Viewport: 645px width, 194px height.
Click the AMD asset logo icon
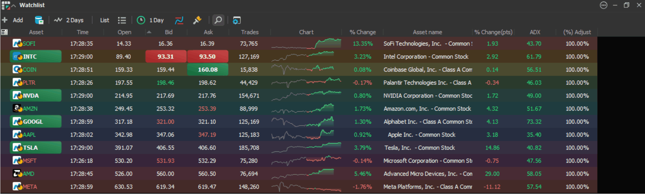pyautogui.click(x=17, y=174)
